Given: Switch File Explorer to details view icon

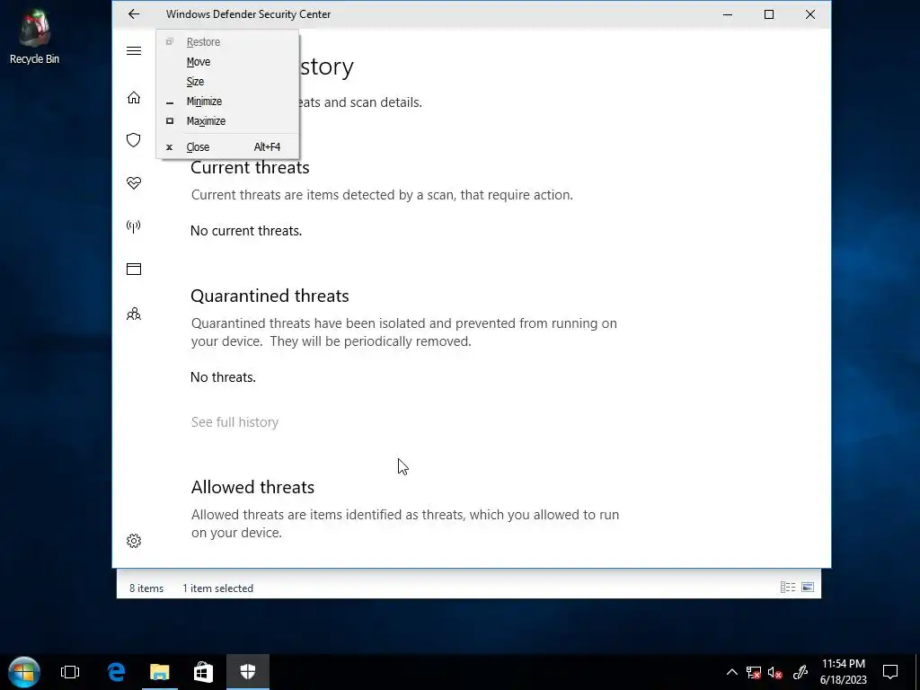Looking at the screenshot, I should (x=788, y=587).
